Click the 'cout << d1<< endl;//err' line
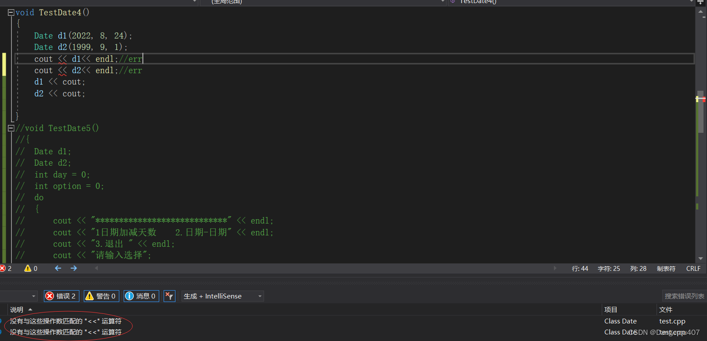Screen dimensions: 707x341 tap(88, 59)
